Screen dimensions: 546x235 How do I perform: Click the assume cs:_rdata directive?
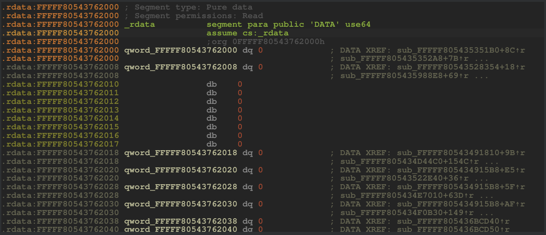(247, 33)
